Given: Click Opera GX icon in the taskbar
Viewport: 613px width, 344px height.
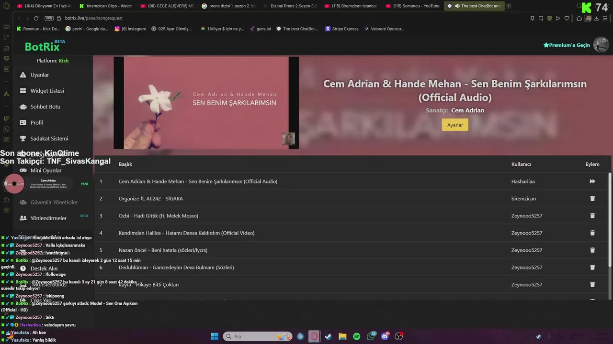Looking at the screenshot, I should point(314,336).
